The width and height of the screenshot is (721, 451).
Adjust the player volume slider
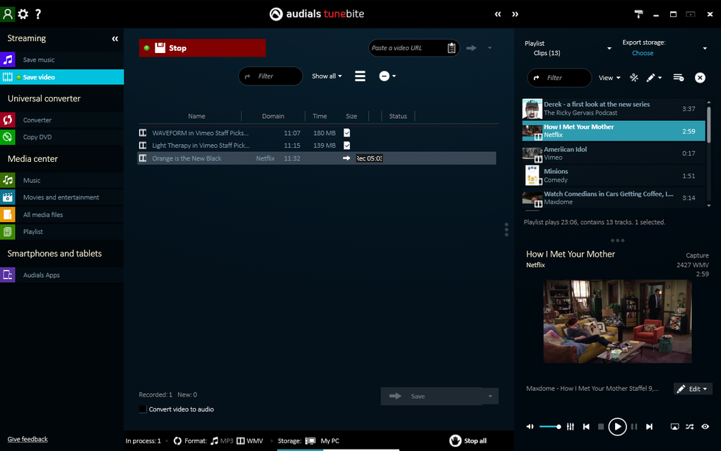point(550,427)
